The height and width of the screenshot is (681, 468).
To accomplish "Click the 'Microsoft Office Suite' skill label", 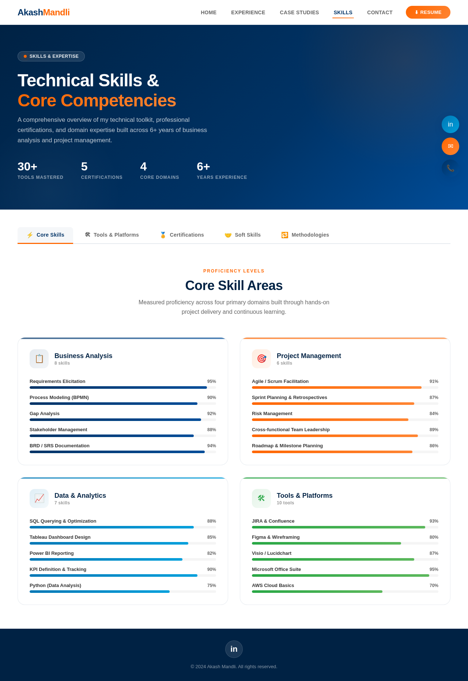I will pyautogui.click(x=276, y=569).
